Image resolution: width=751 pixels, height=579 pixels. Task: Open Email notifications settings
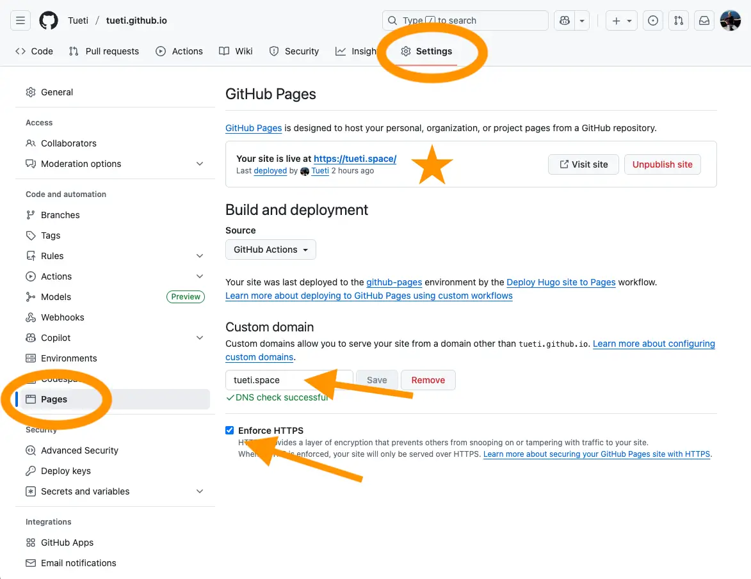pyautogui.click(x=78, y=562)
